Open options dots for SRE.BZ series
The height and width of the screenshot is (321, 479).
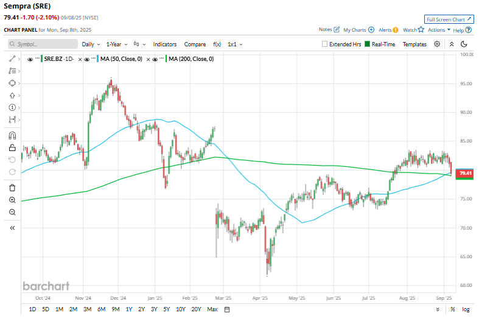tap(37, 58)
